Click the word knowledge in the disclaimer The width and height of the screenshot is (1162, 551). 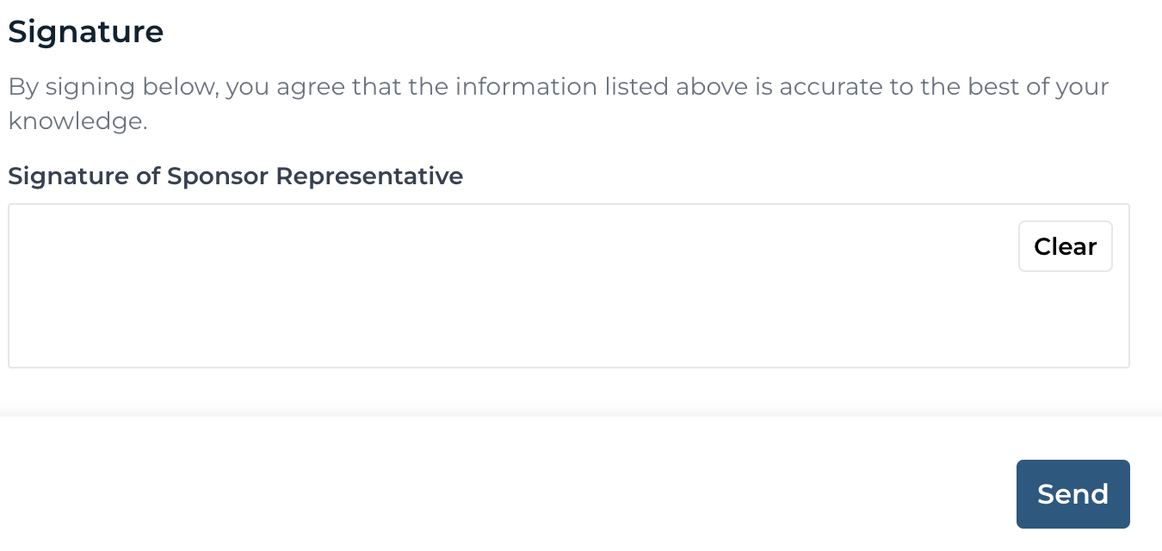77,121
